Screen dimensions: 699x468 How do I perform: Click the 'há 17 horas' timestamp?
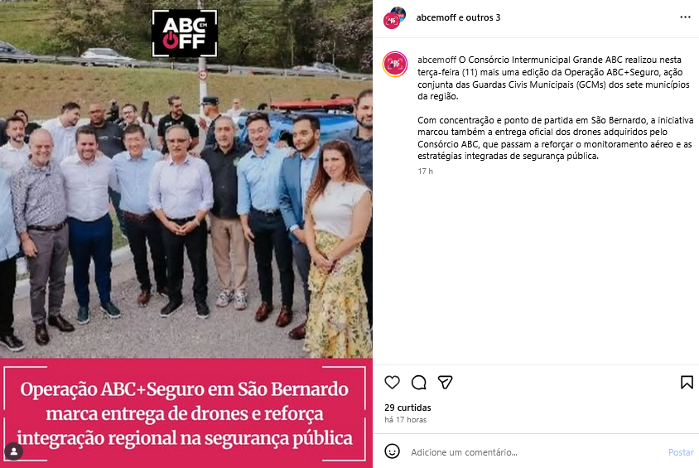405,419
